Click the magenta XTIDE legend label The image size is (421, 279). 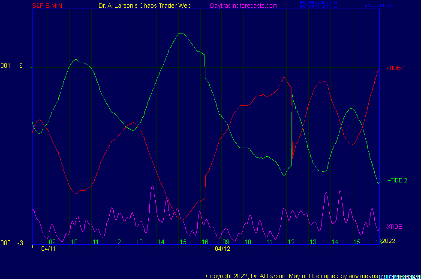[x=394, y=227]
